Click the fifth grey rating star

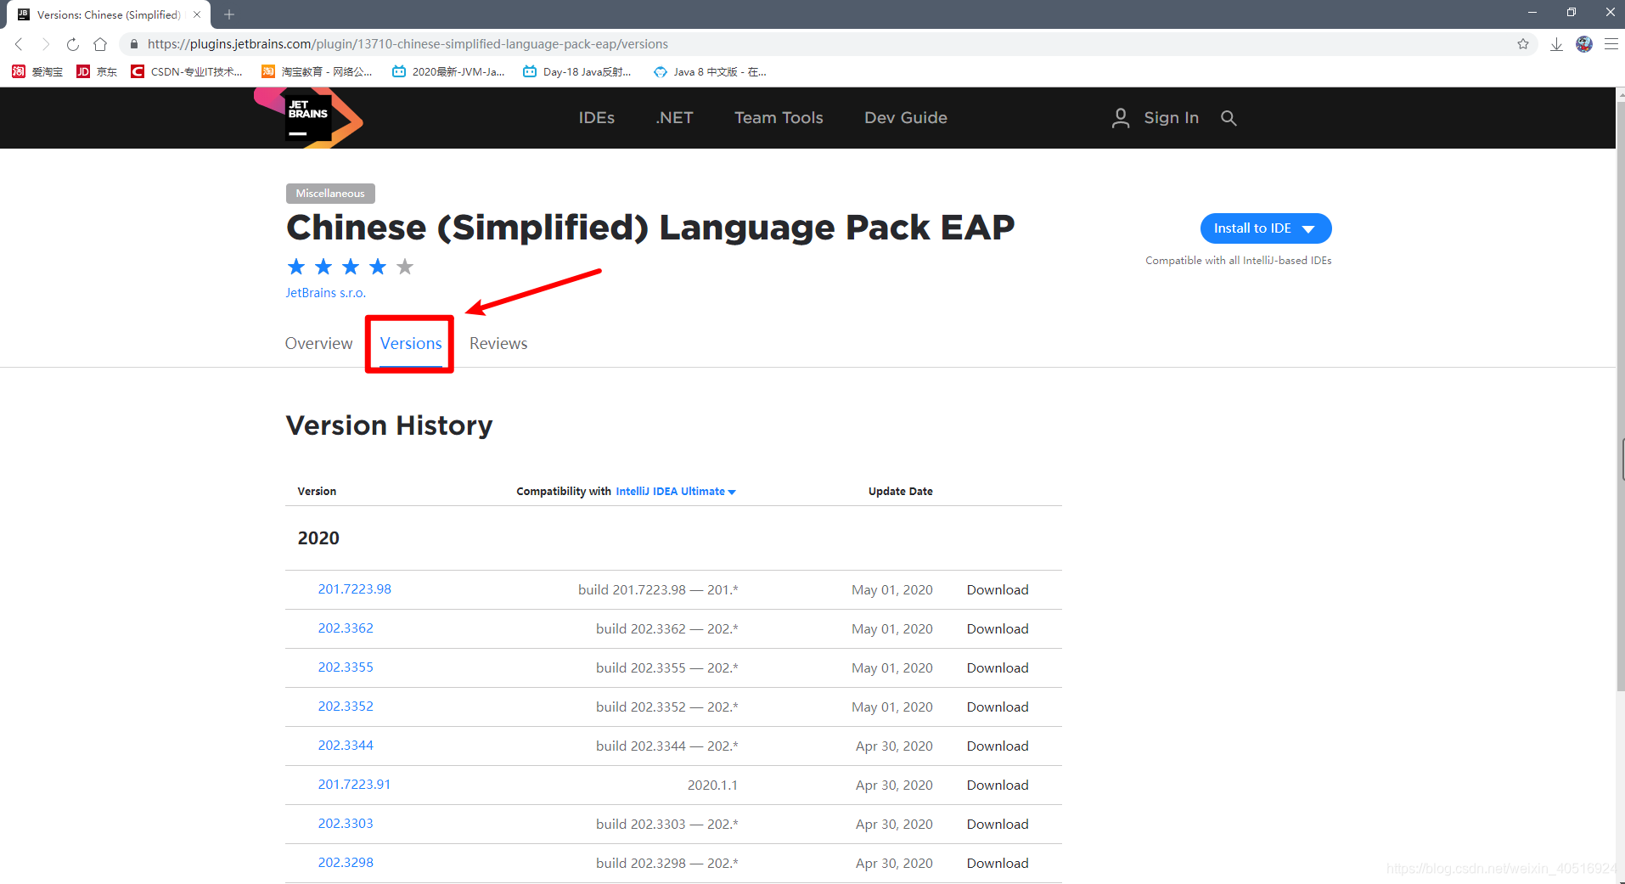tap(405, 267)
